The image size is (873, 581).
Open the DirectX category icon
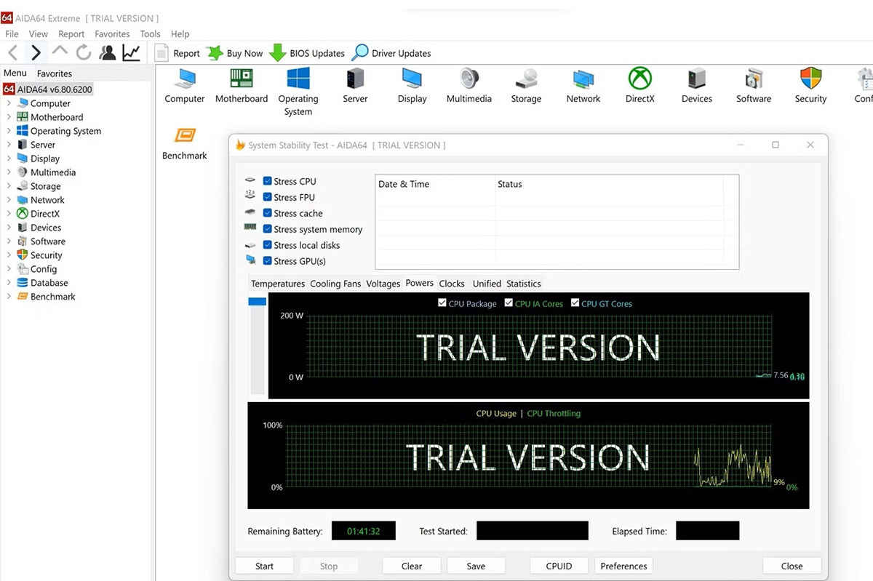[639, 79]
